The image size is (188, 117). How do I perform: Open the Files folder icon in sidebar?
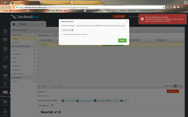click(x=5, y=67)
